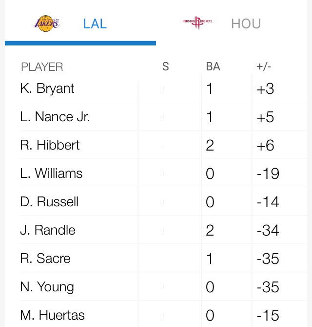Click the Houston Rockets logo
The image size is (312, 327).
[197, 23]
